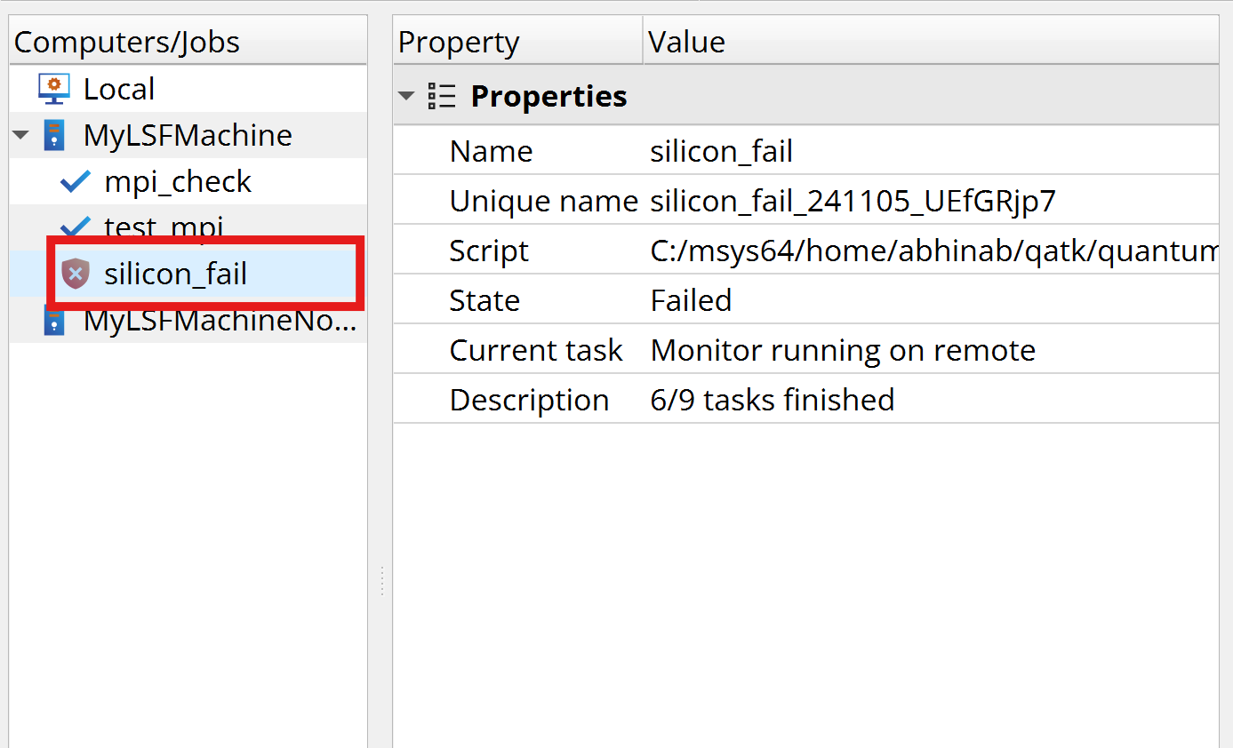Click the Script path value
1233x748 pixels.
[934, 251]
